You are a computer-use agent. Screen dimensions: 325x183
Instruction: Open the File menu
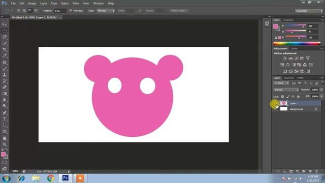[13, 4]
